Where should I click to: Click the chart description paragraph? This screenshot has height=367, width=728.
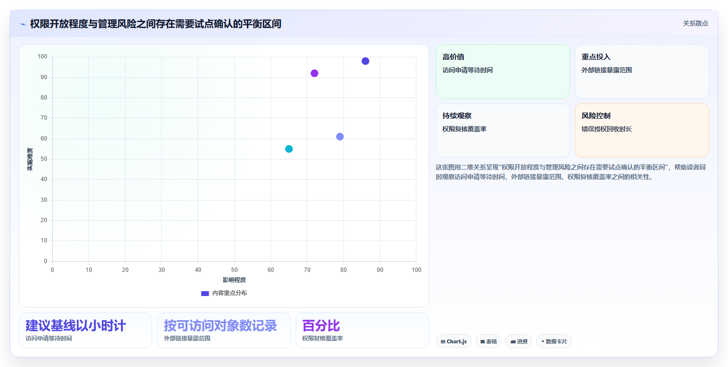[x=571, y=172]
